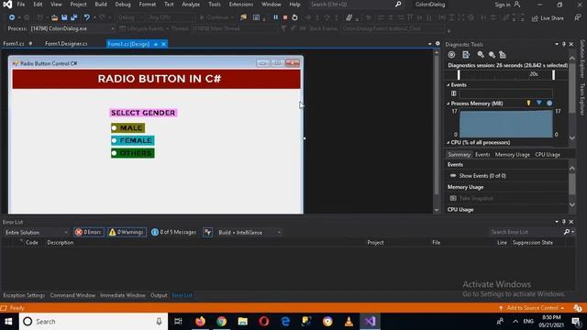This screenshot has height=330, width=587.
Task: Toggle the snapshot marker in Process Memory
Action: (538, 103)
